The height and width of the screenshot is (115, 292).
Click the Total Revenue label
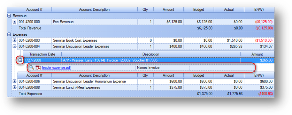pos(30,28)
